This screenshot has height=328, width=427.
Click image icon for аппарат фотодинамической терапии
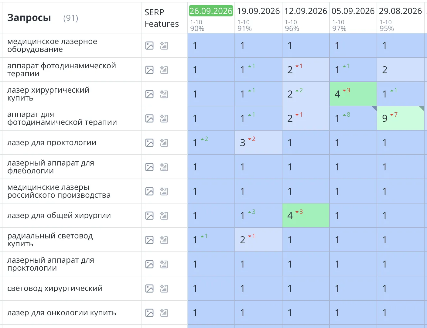tap(149, 70)
